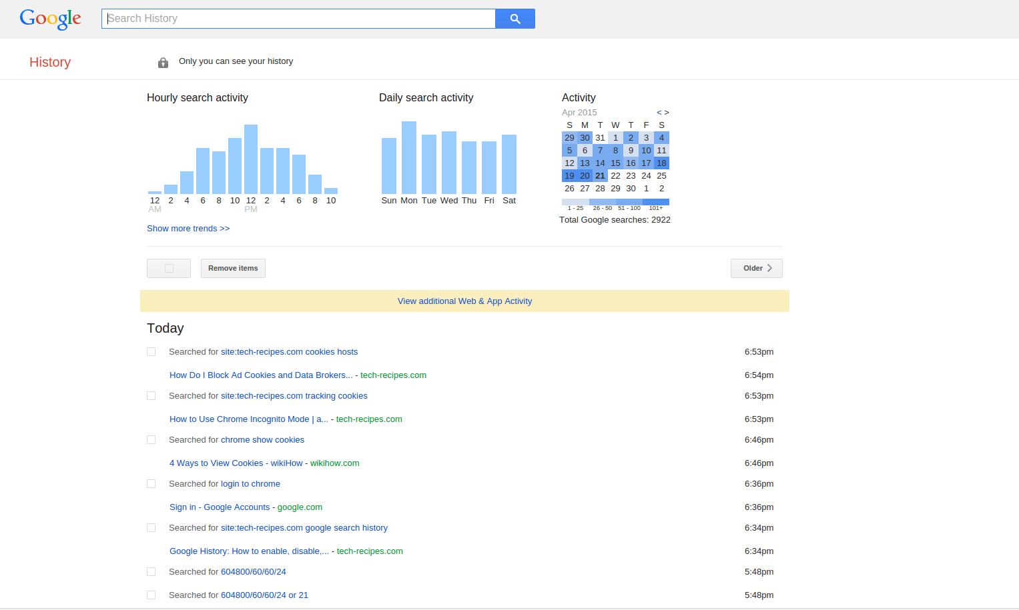
Task: Check the select-all checkbox above Remove items
Action: point(168,267)
